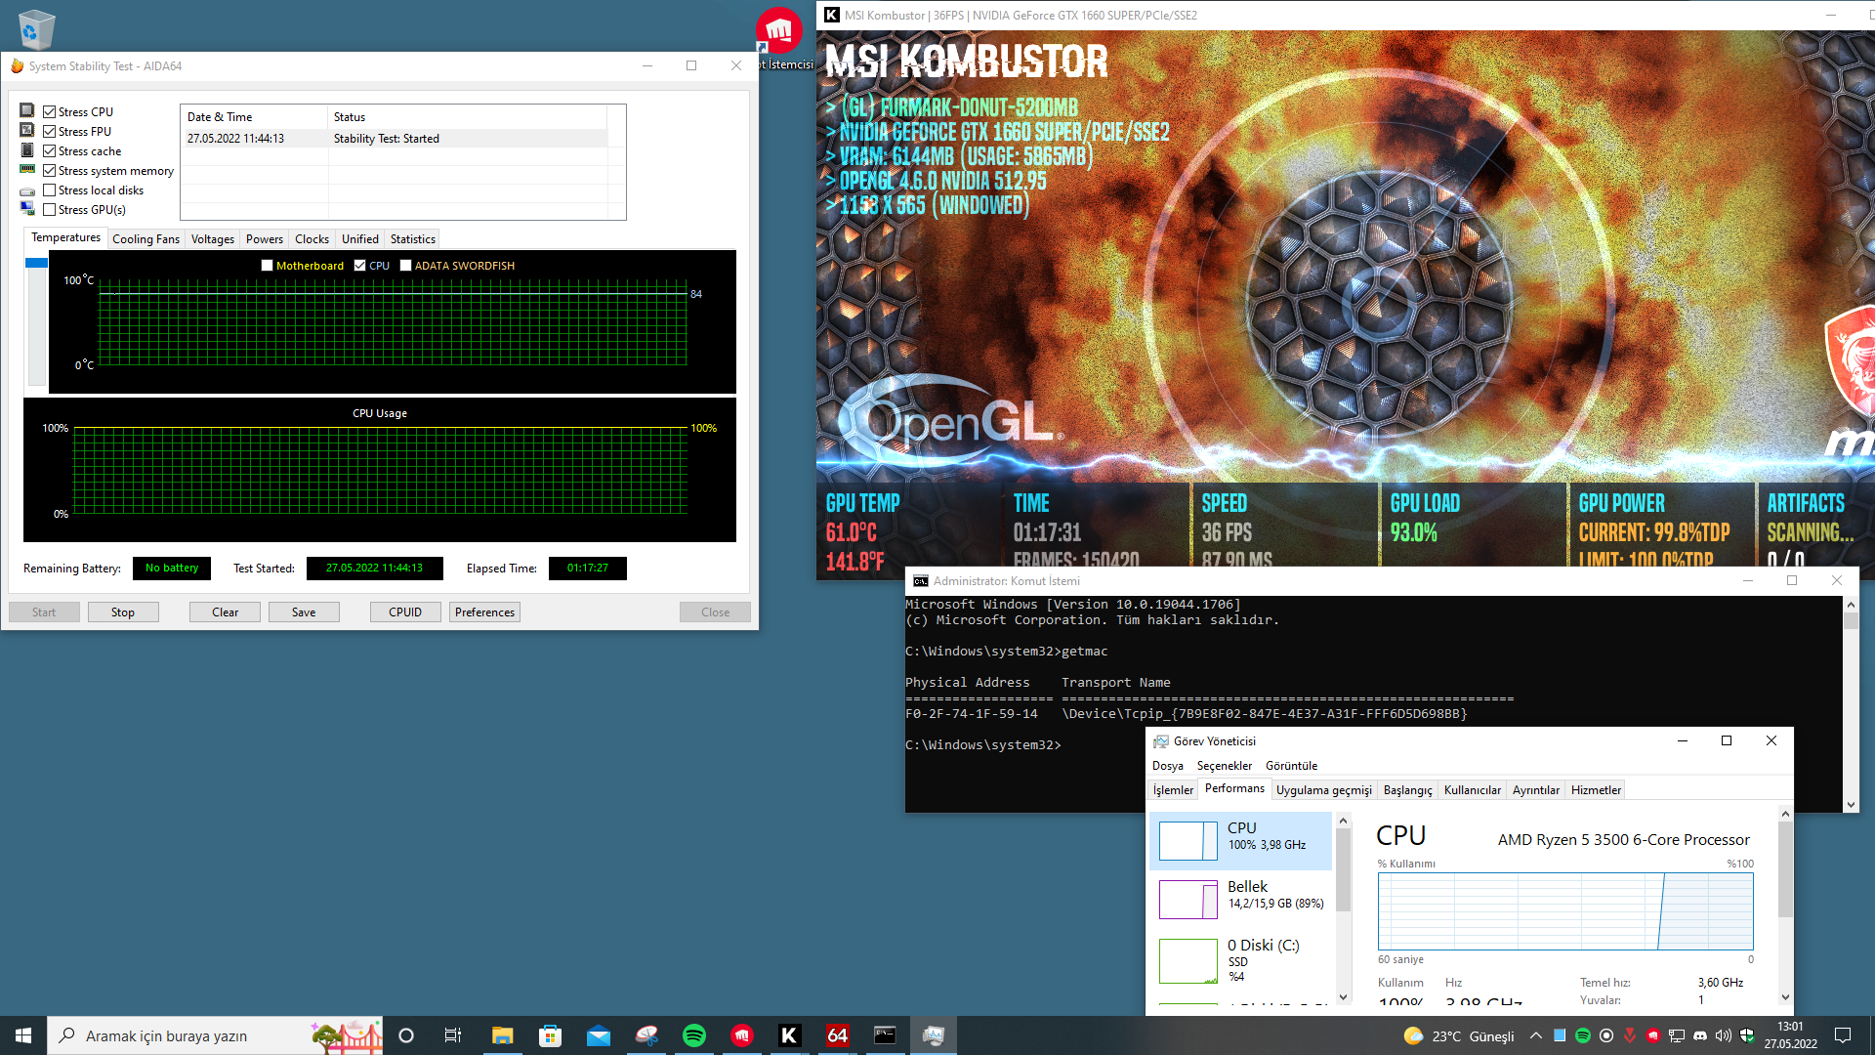1875x1055 pixels.
Task: Open CPUID panel in AIDA64
Action: tap(405, 612)
